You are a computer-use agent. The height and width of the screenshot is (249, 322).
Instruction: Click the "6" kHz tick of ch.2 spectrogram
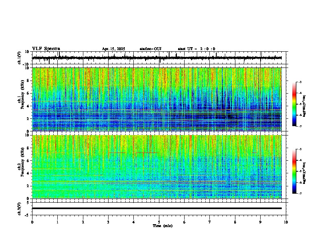pyautogui.click(x=28, y=161)
